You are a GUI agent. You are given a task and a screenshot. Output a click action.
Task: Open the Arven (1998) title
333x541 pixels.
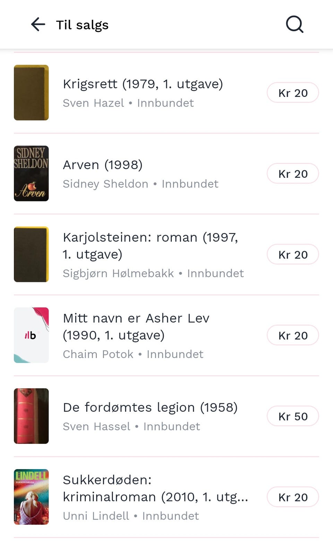point(103,165)
